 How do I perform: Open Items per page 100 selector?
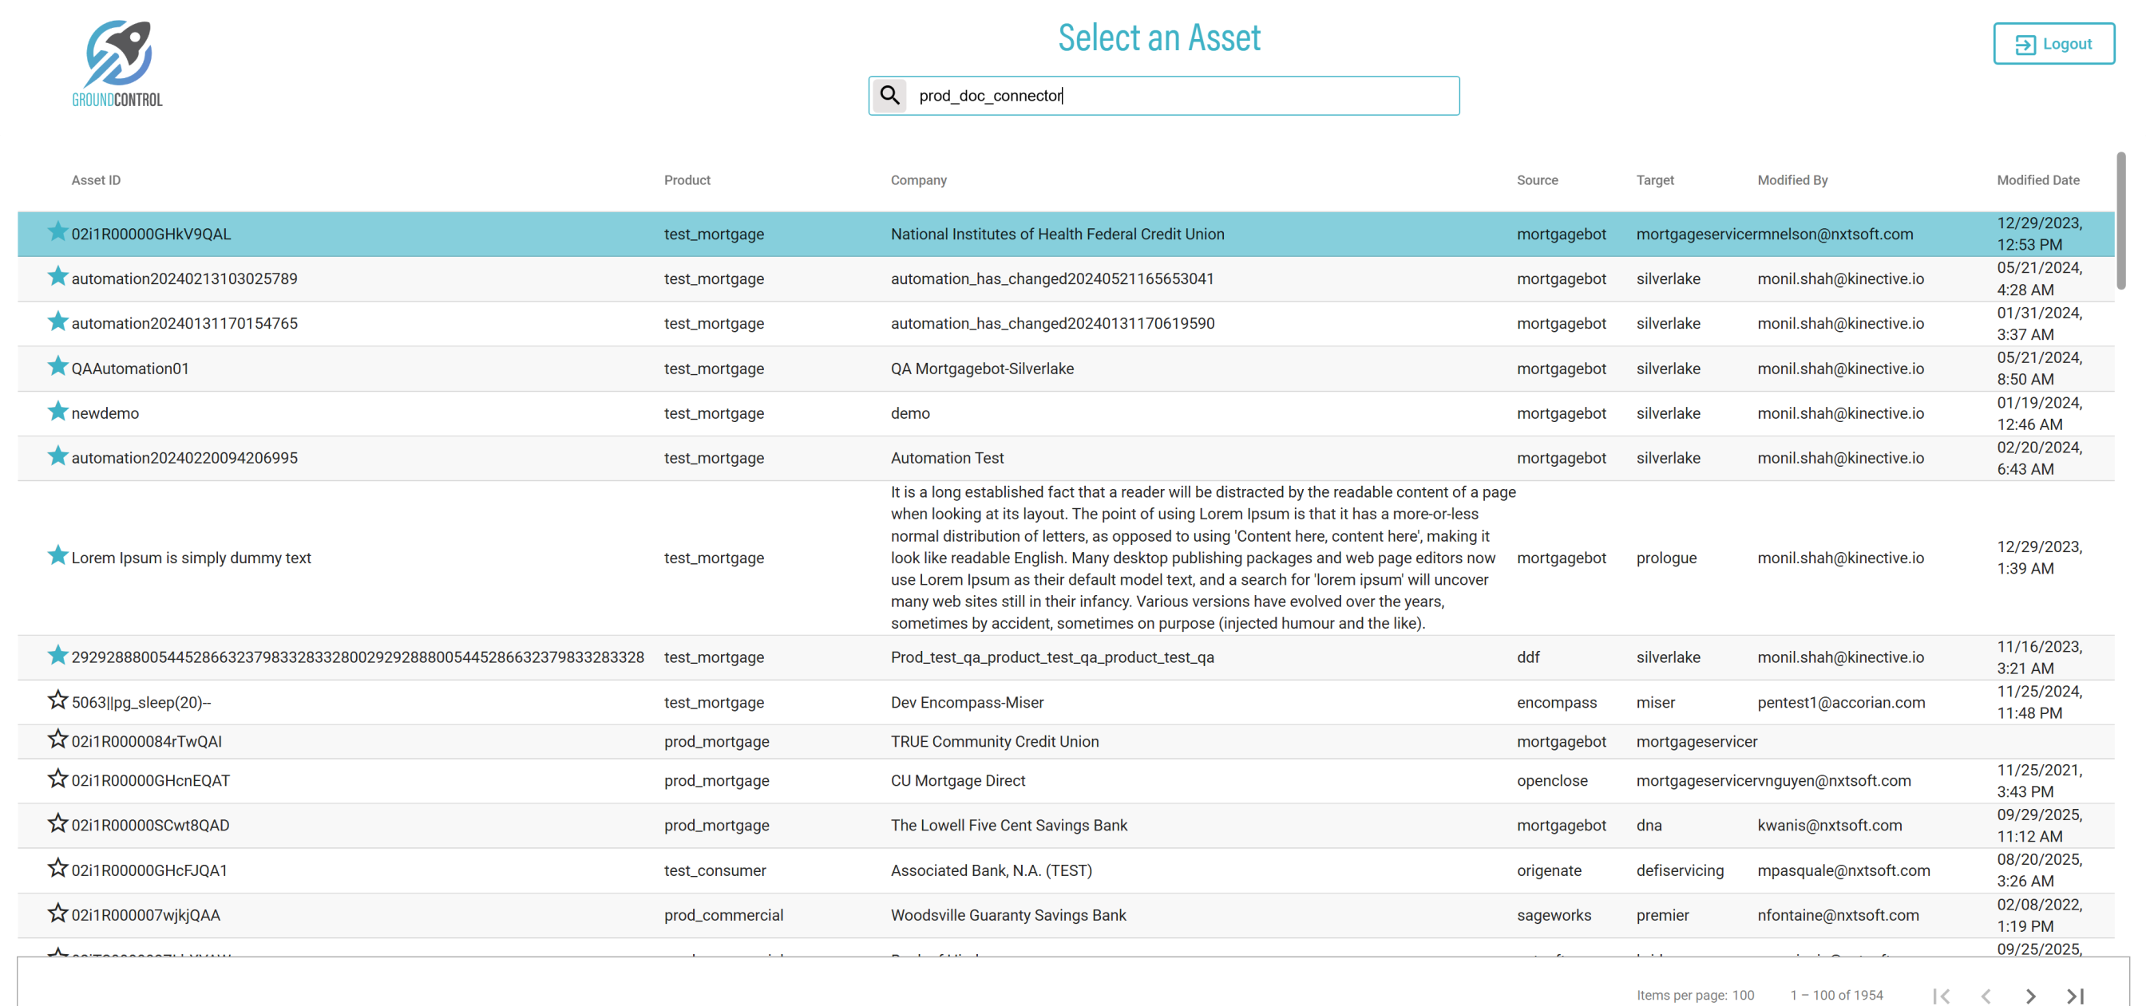(1743, 995)
